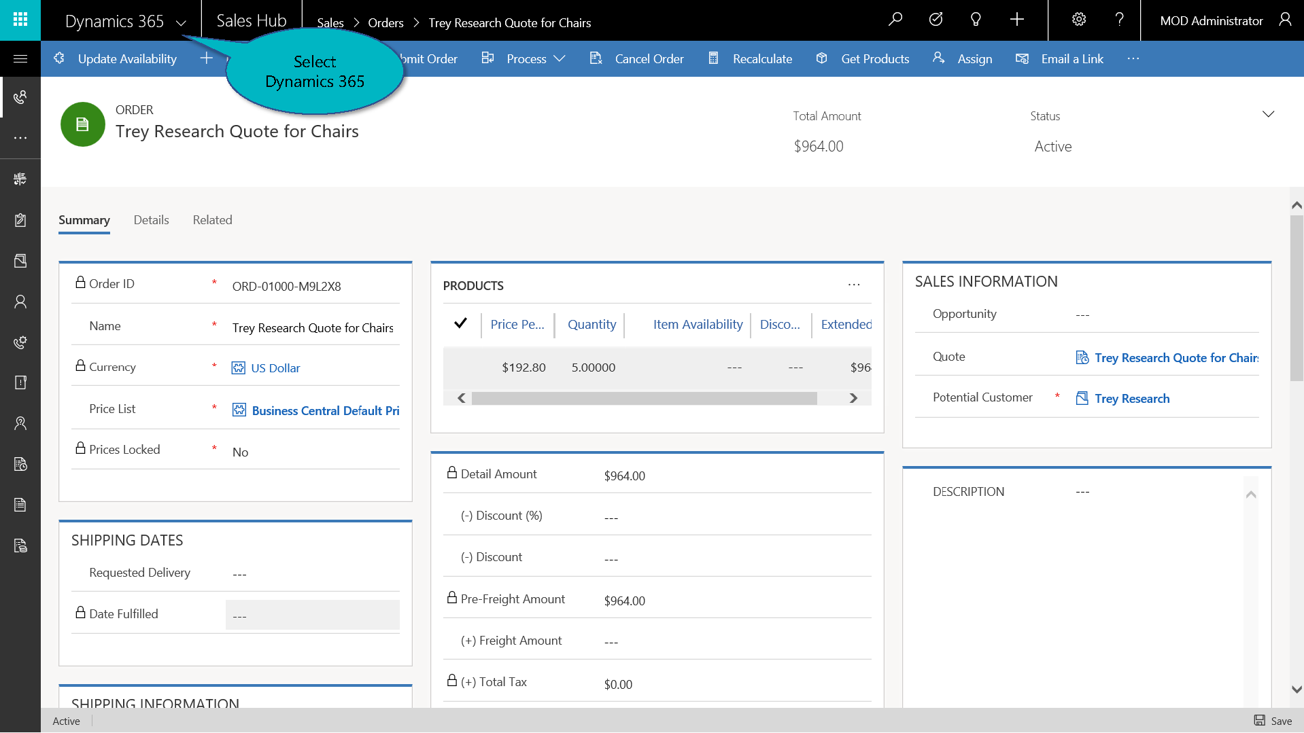Switch to the Details tab
This screenshot has height=733, width=1304.
[151, 220]
